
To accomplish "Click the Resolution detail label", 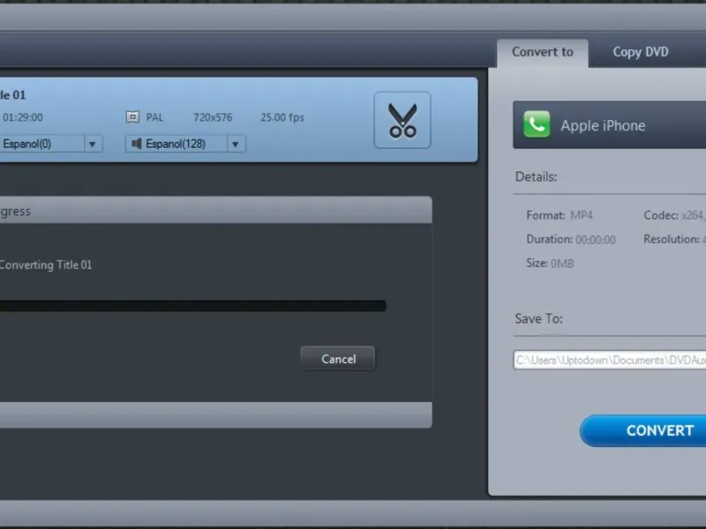I will [672, 239].
